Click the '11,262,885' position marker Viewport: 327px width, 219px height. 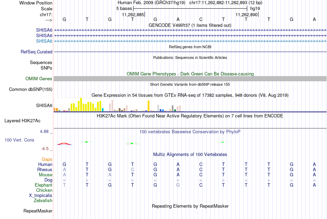pyautogui.click(x=133, y=14)
